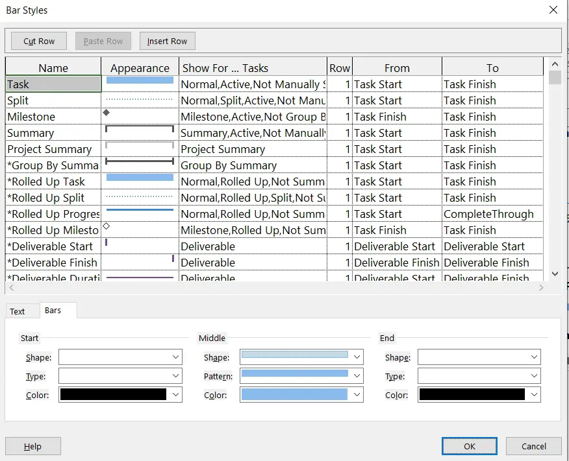Click the horizontal scrollbar left arrow
This screenshot has height=461, width=569.
coord(11,287)
